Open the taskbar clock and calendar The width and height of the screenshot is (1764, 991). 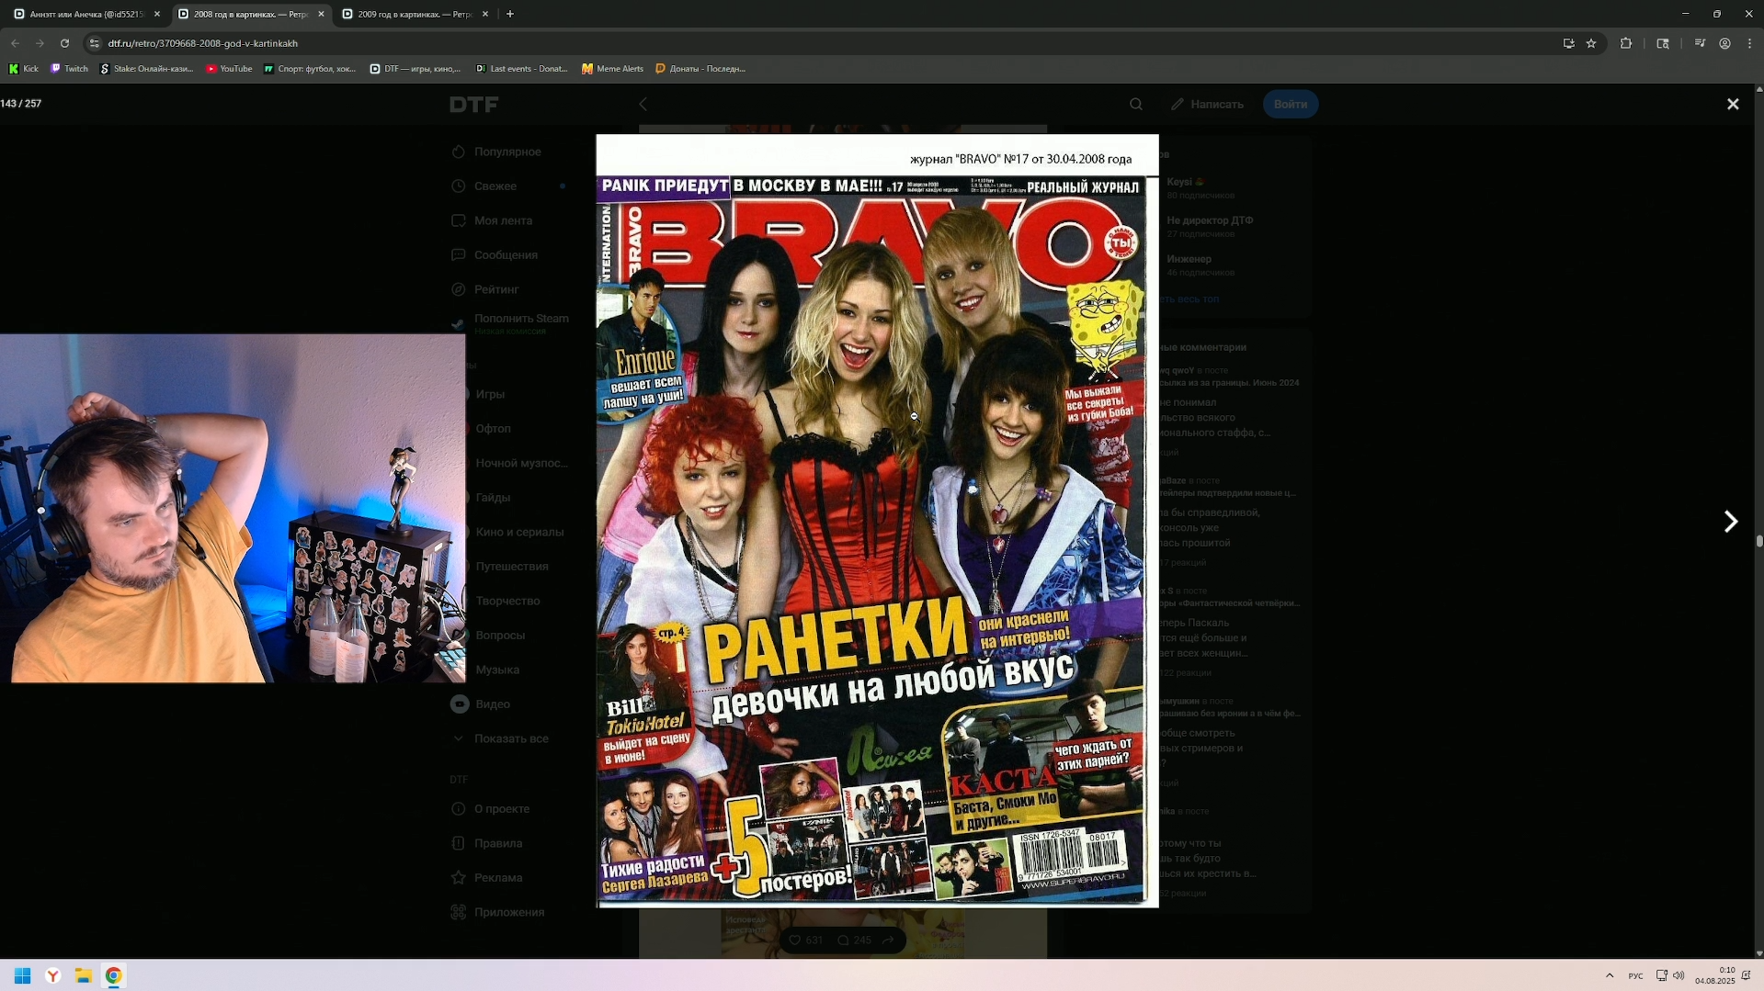coord(1715,975)
